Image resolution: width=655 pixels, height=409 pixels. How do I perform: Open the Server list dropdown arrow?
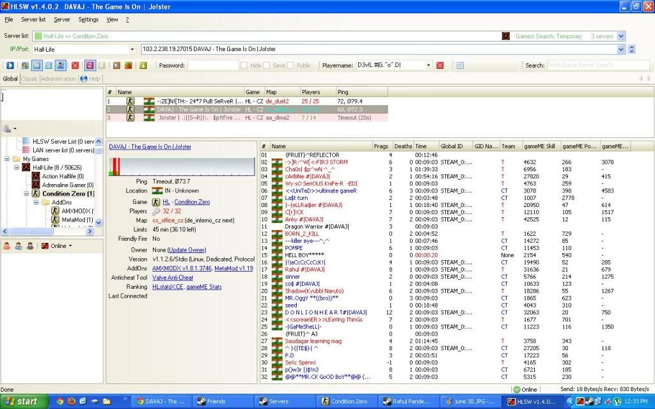(621, 36)
